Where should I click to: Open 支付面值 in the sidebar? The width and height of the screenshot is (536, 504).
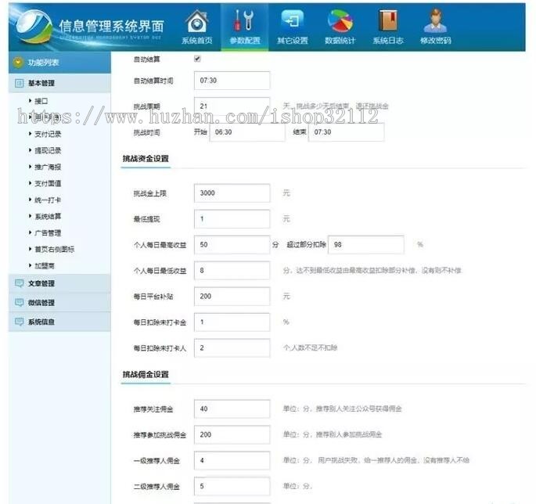pos(48,183)
